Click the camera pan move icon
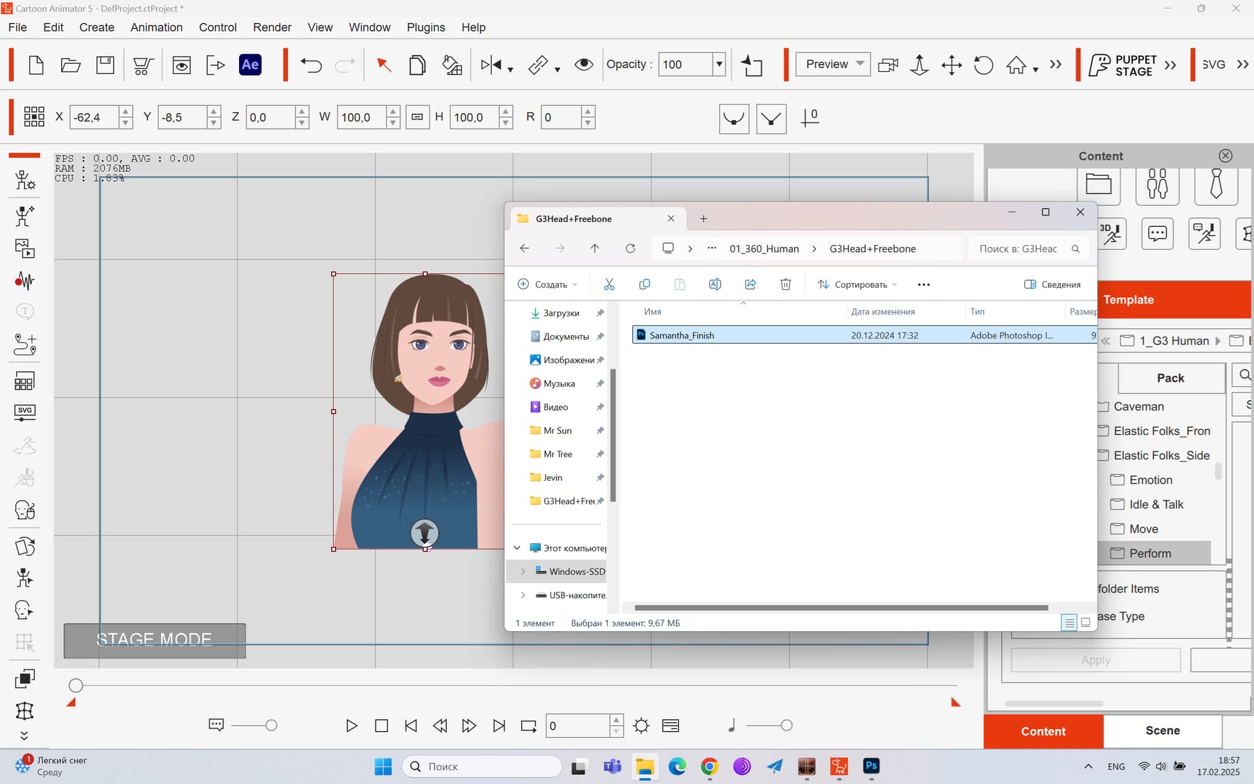This screenshot has height=784, width=1254. pos(952,65)
